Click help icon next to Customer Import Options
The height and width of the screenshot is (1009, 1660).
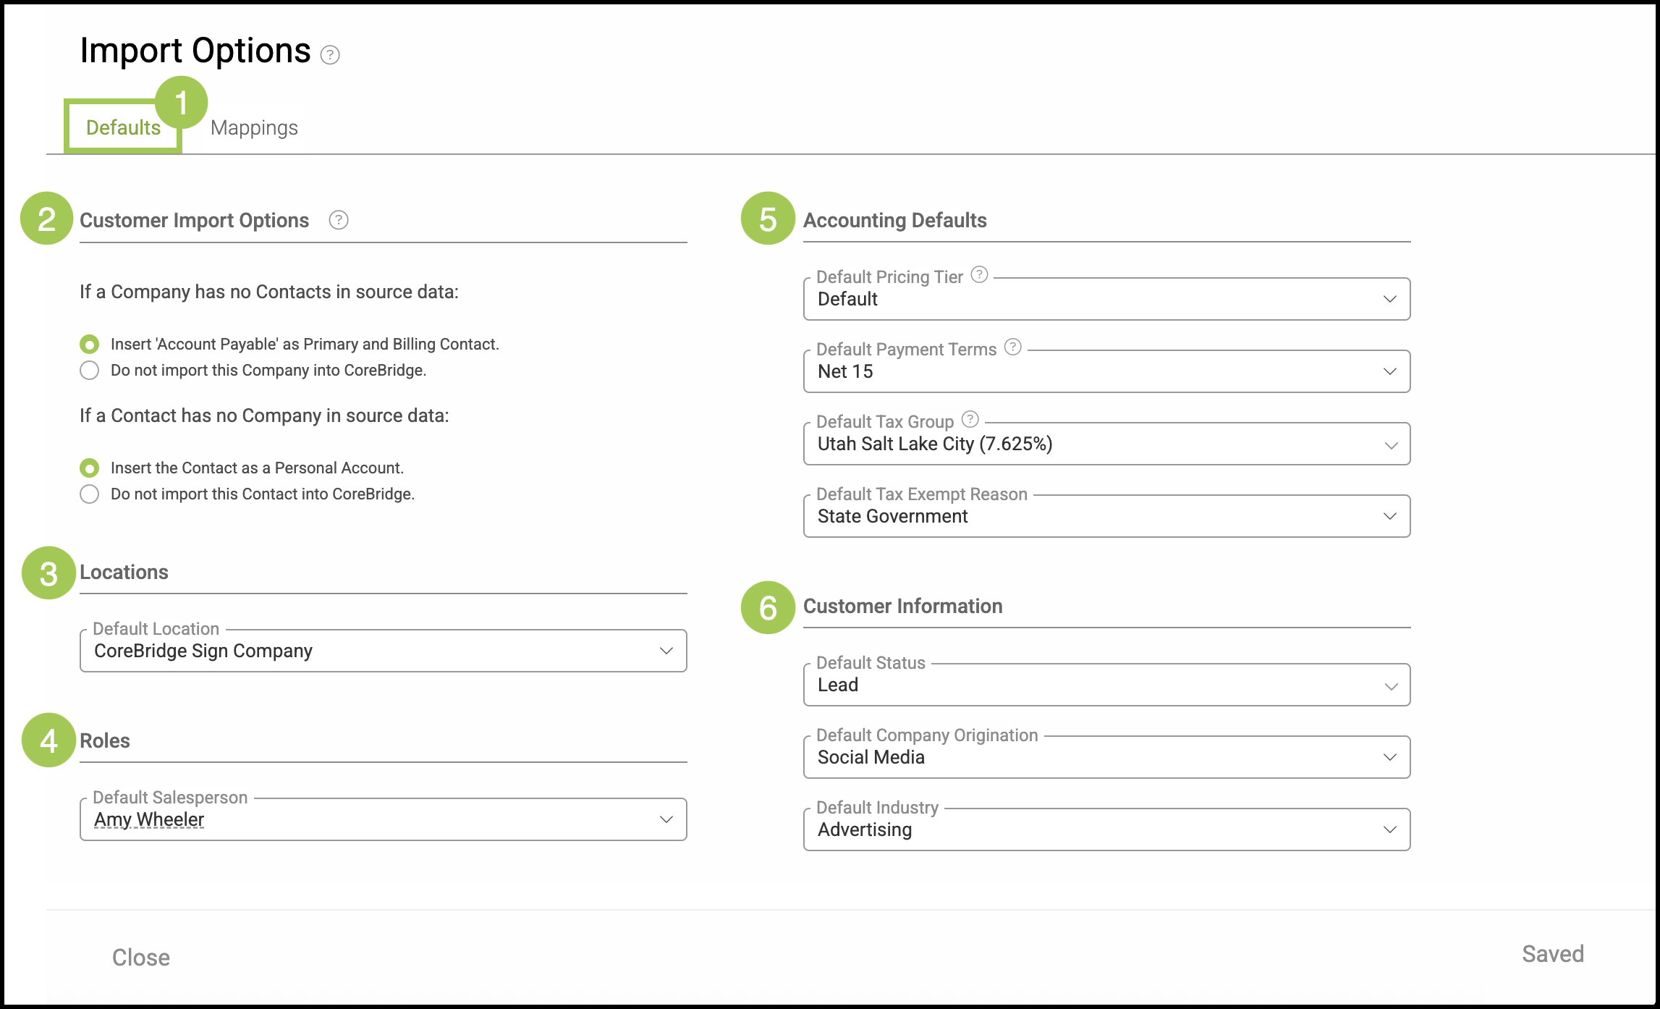pos(338,220)
